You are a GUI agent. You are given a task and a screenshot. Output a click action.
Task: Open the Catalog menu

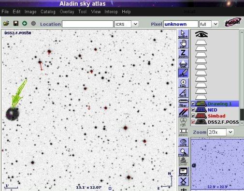click(48, 12)
